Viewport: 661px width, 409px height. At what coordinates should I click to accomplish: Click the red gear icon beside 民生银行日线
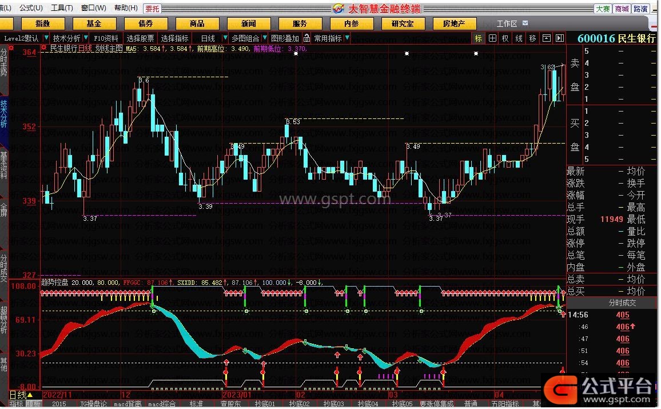[x=43, y=48]
